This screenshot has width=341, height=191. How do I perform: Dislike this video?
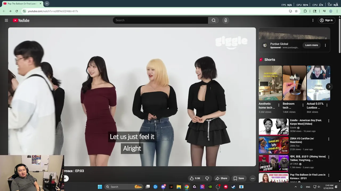207,178
